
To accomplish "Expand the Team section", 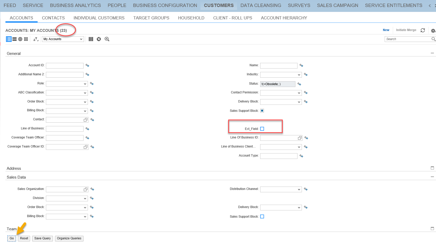I will point(432,229).
